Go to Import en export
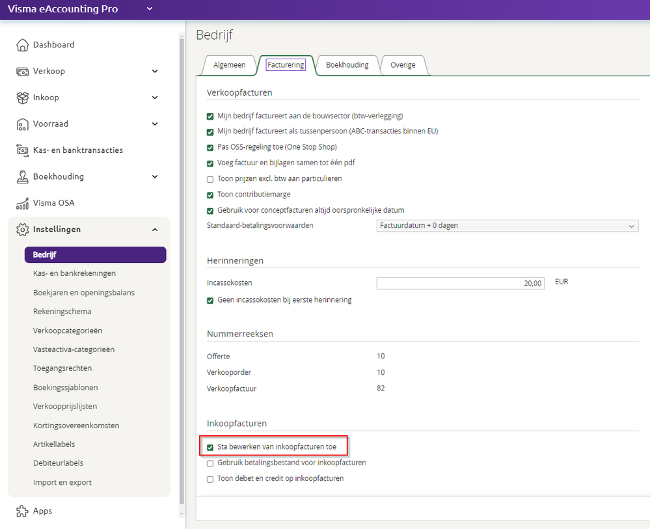Image resolution: width=650 pixels, height=529 pixels. pos(62,483)
